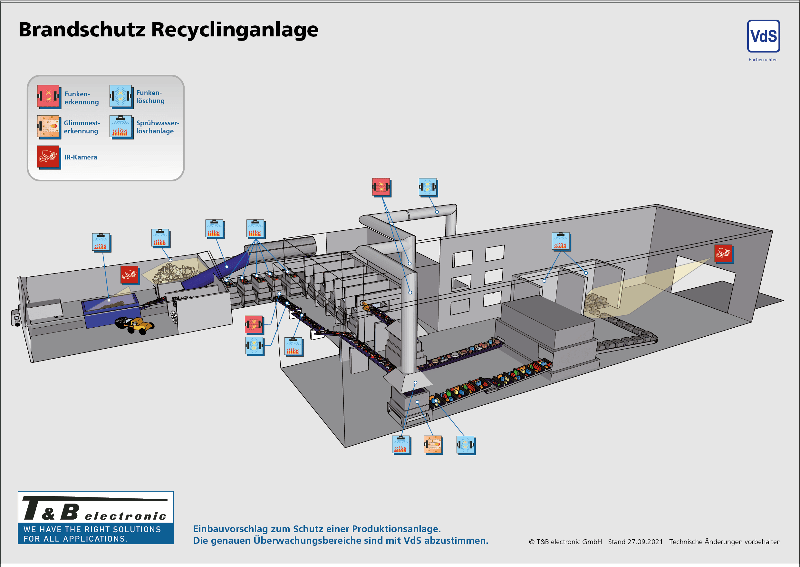This screenshot has height=567, width=800.
Task: Select the spark detection icon above the vertical duct
Action: (x=382, y=188)
